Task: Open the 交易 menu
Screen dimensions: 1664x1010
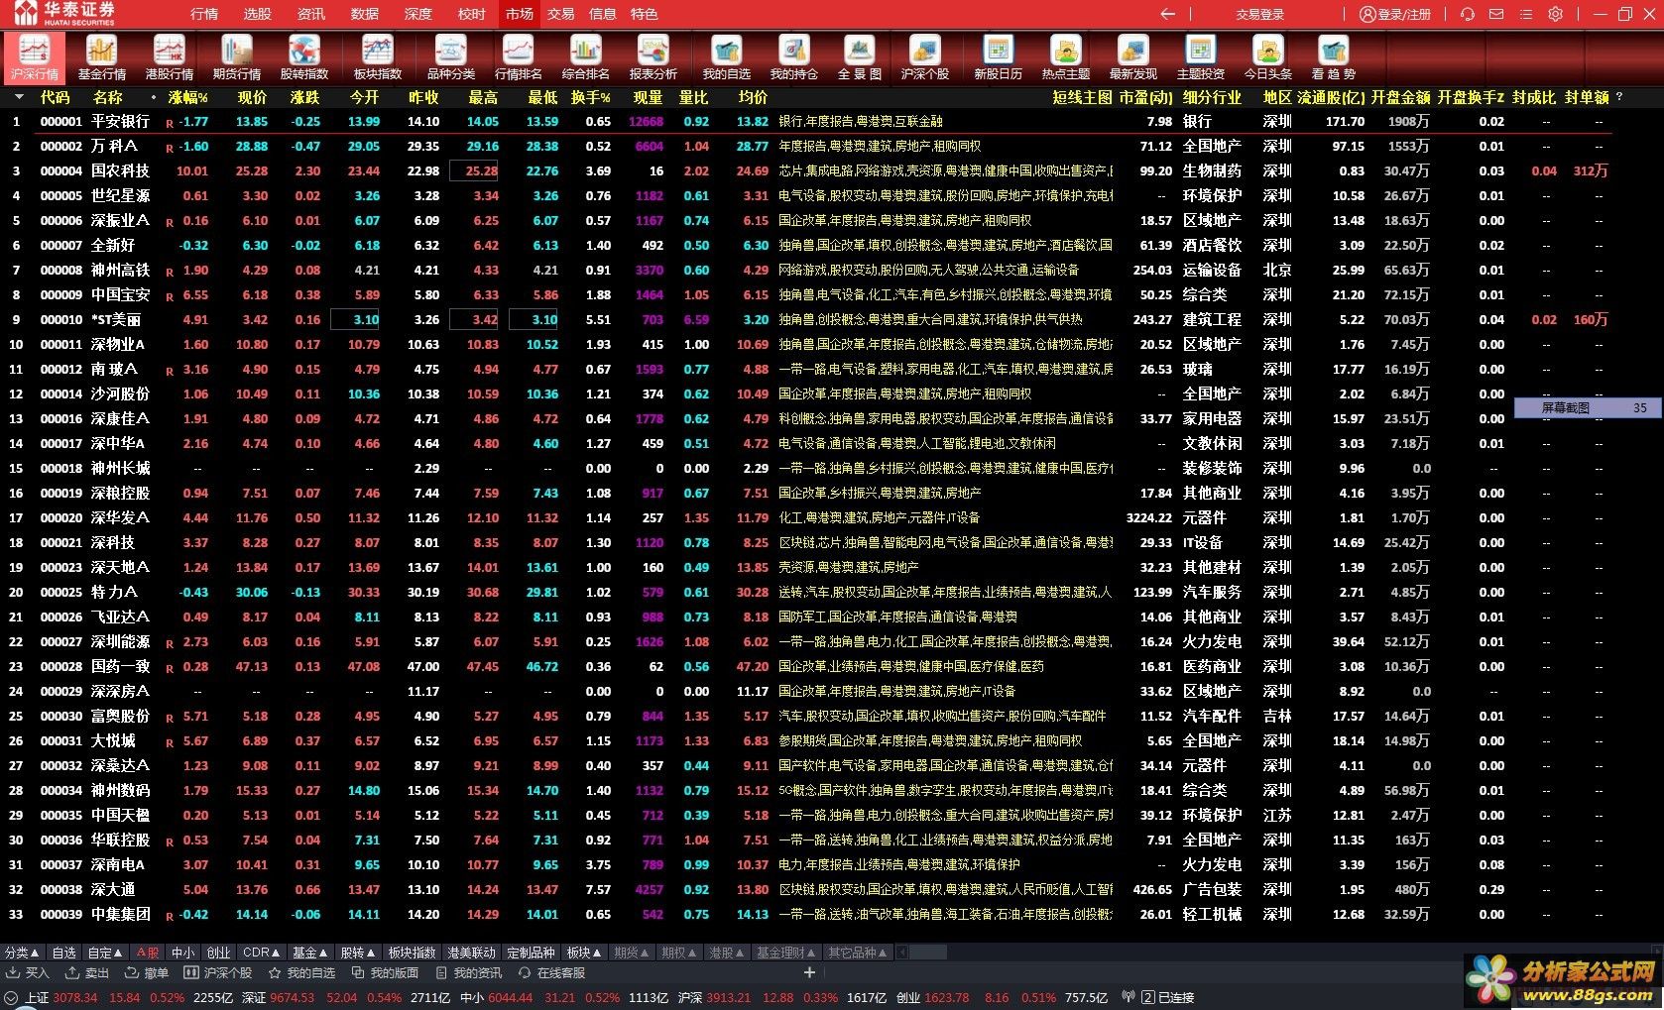Action: tap(561, 14)
